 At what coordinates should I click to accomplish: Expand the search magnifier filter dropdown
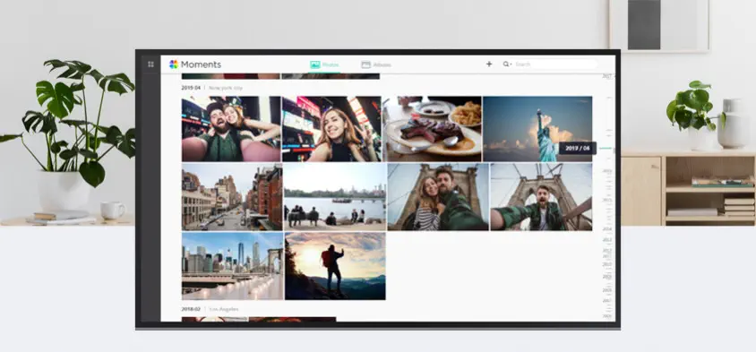(x=507, y=64)
